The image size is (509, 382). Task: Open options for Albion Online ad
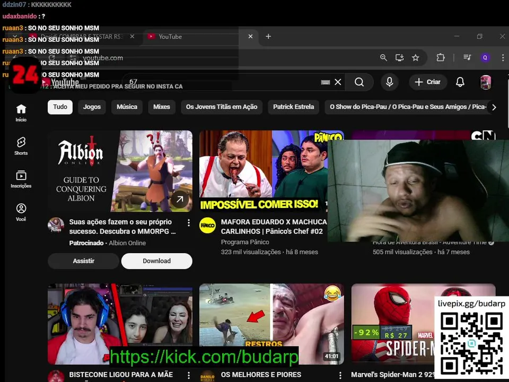[189, 222]
